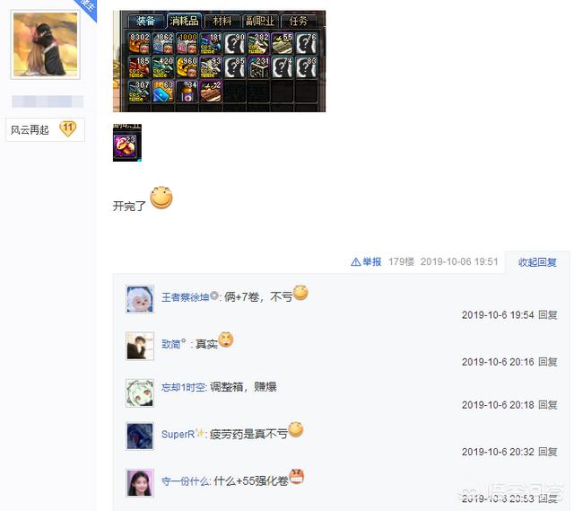Click 致简's avatar thumbnail

pos(140,346)
